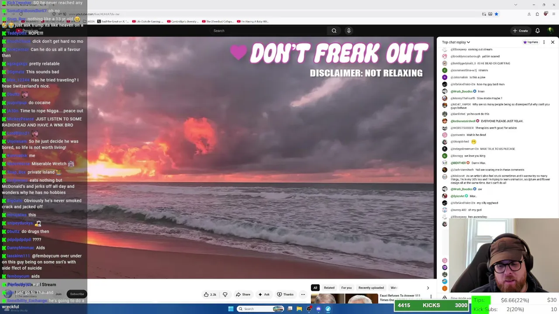
Task: Click the Create button
Action: [x=521, y=31]
